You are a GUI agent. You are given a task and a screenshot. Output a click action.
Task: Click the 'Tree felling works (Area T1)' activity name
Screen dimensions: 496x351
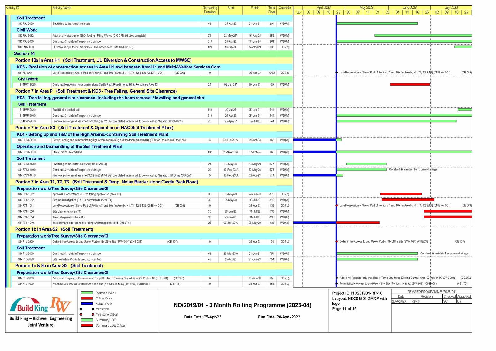pyautogui.click(x=68, y=217)
